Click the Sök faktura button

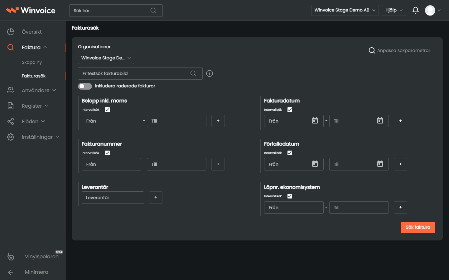pyautogui.click(x=418, y=227)
